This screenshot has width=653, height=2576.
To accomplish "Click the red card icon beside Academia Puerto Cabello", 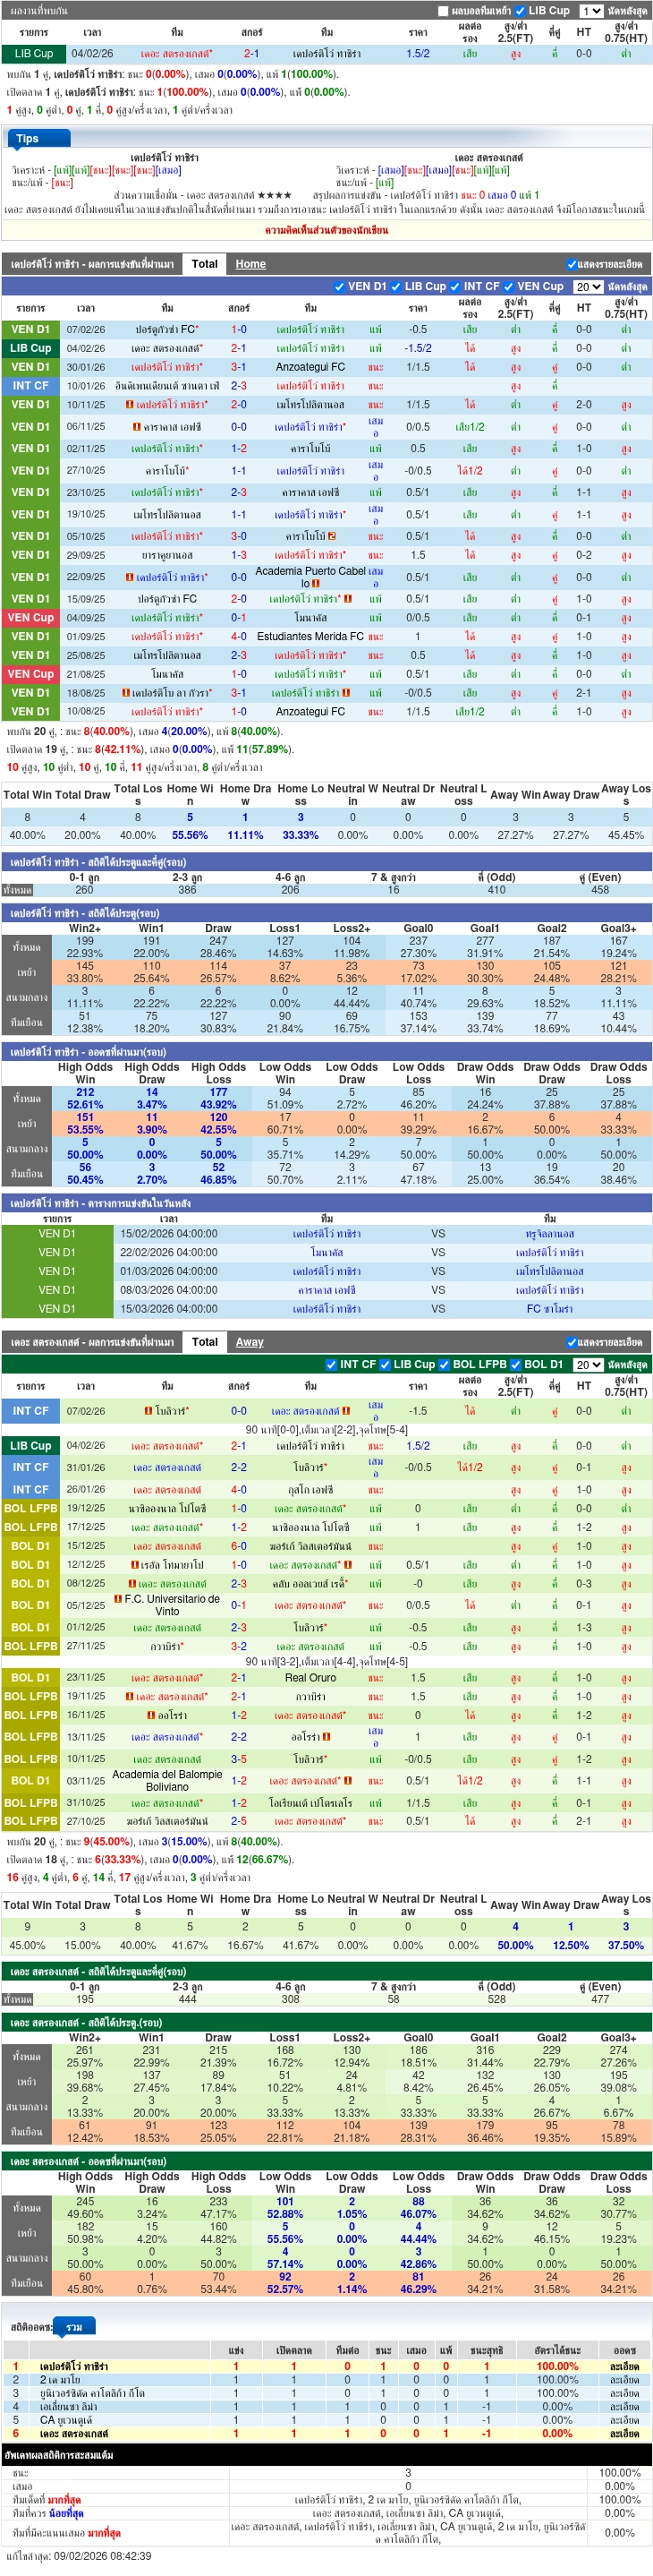I will point(316,584).
